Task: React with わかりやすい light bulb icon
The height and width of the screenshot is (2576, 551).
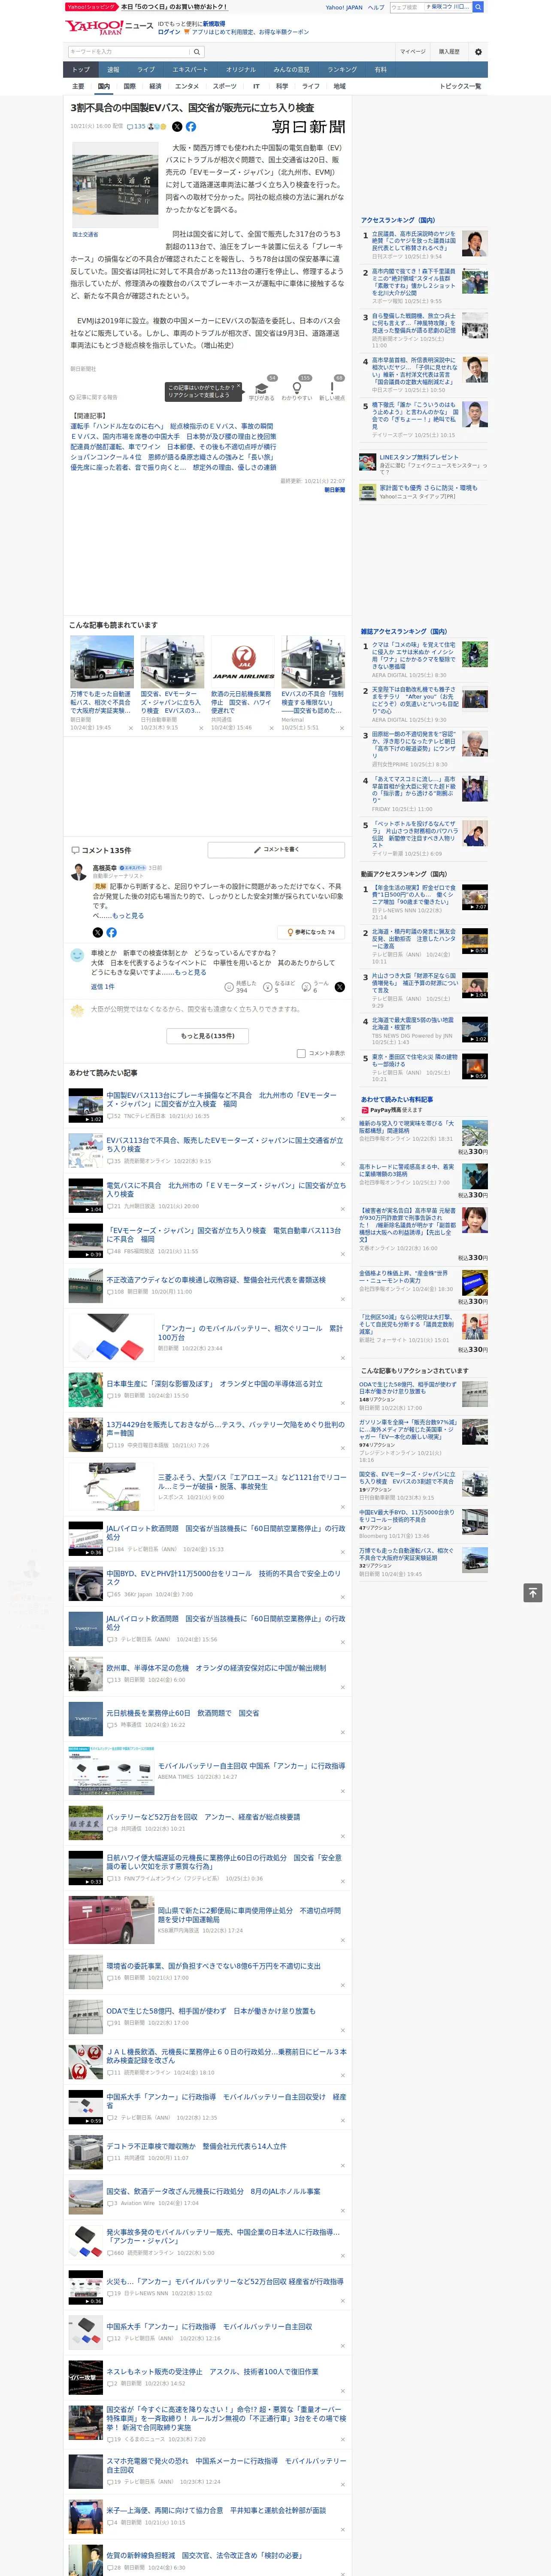Action: pyautogui.click(x=297, y=389)
